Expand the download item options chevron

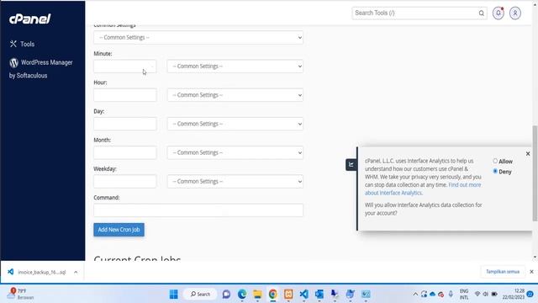point(76,272)
